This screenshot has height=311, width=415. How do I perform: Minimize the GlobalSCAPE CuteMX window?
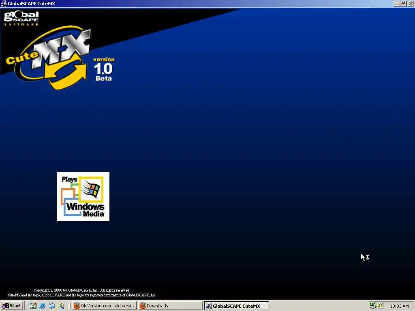click(x=397, y=3)
